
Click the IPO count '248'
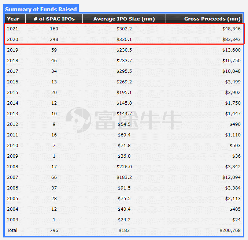click(x=54, y=40)
